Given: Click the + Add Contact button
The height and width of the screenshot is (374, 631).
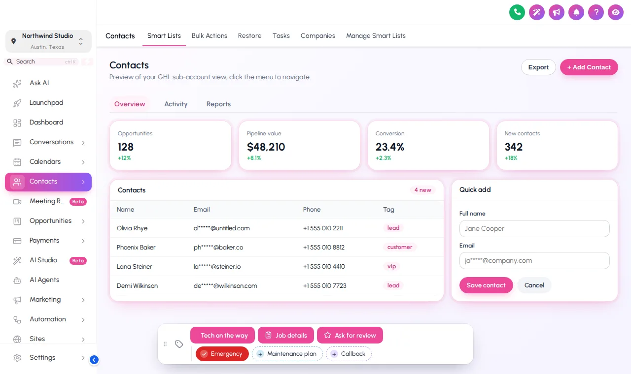Looking at the screenshot, I should pos(589,67).
